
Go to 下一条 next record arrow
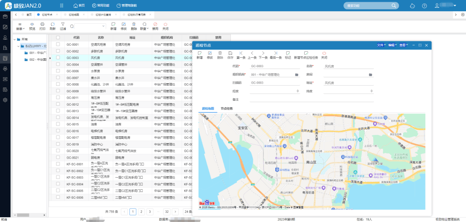click(263, 53)
